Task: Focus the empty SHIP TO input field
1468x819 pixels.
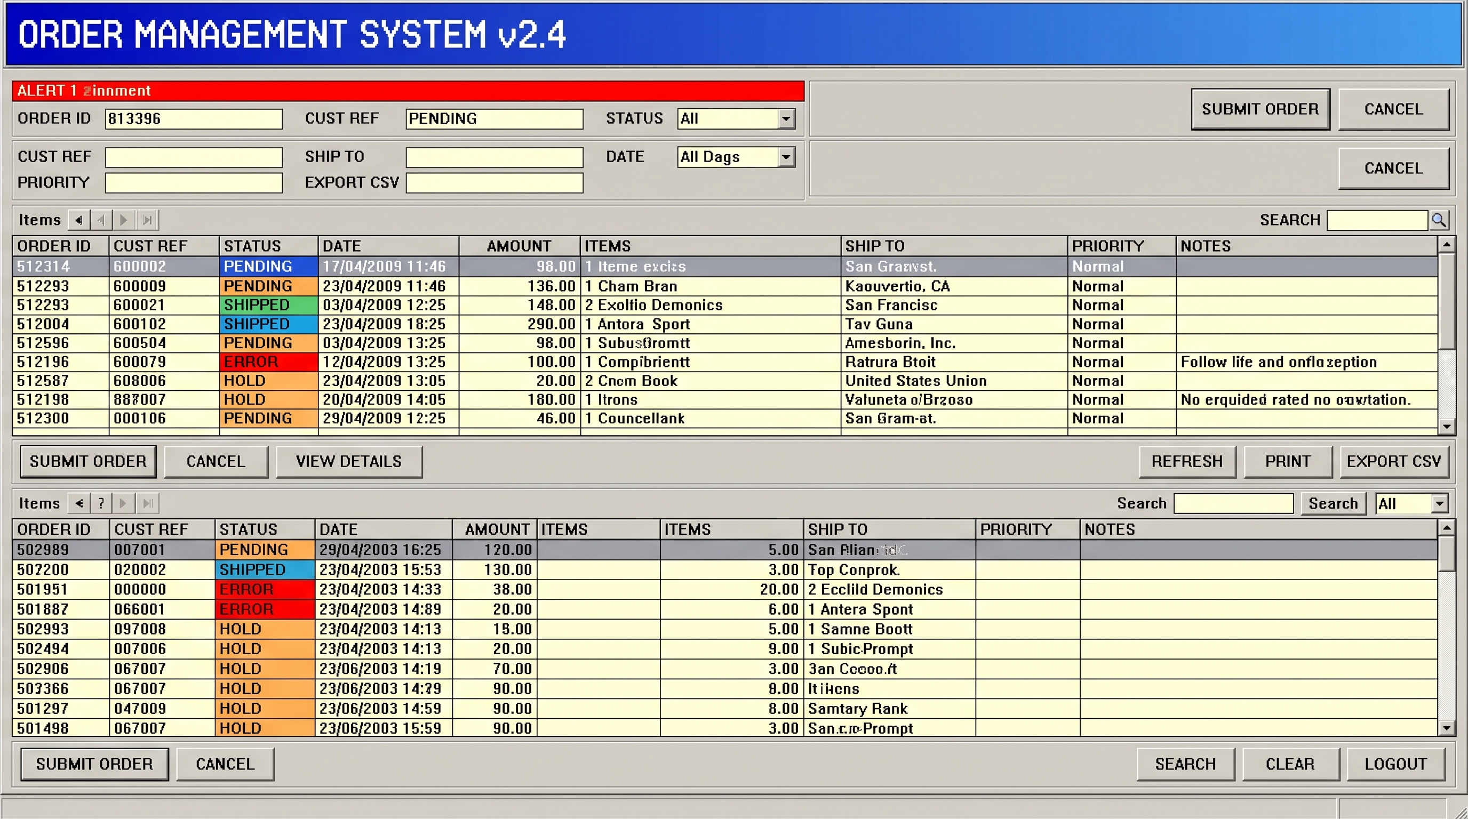Action: pos(494,157)
